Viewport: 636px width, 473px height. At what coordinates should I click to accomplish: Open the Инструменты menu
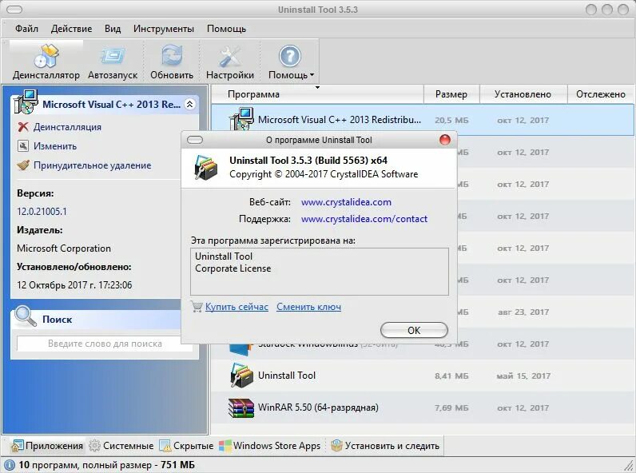(x=164, y=29)
